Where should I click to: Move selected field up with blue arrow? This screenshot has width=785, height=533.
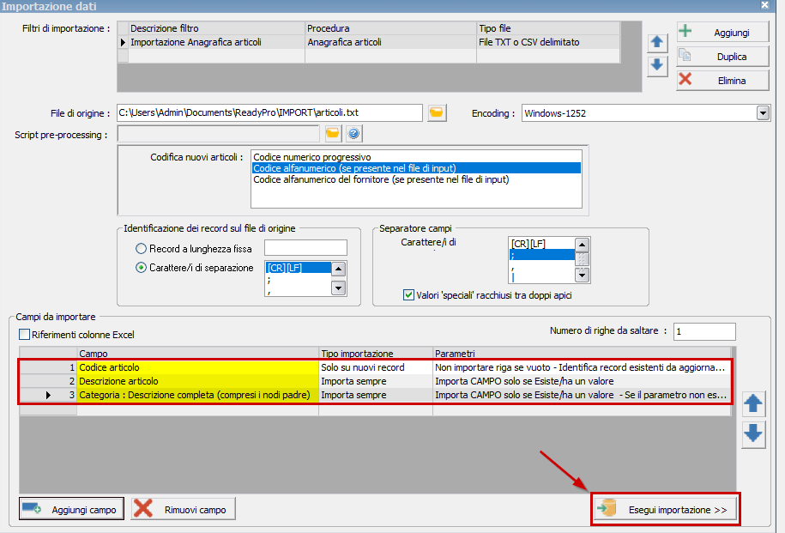pyautogui.click(x=753, y=403)
